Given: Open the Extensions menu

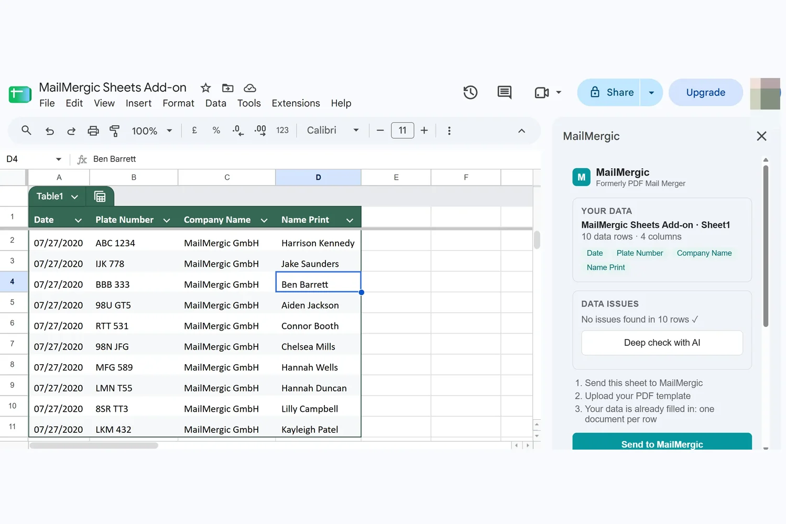Looking at the screenshot, I should point(296,103).
